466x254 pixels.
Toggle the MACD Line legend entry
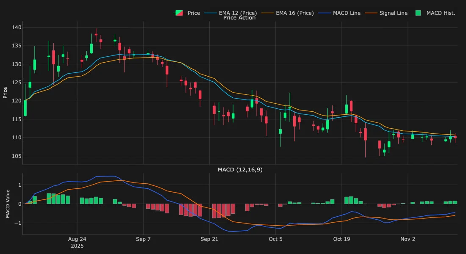pos(339,13)
